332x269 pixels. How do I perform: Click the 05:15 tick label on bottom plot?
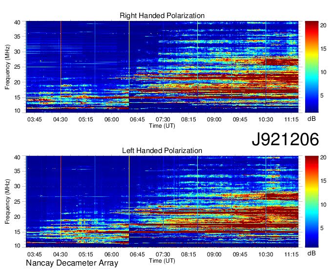[x=86, y=254]
